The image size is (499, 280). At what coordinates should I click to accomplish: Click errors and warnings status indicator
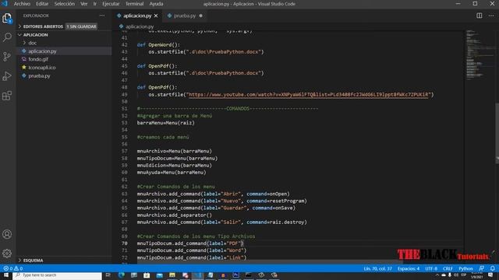coord(13,268)
